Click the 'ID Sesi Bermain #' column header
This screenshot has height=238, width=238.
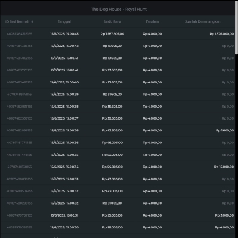(x=19, y=21)
